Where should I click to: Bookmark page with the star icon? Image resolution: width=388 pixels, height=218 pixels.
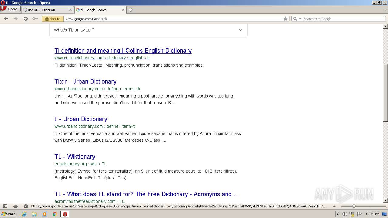[x=286, y=19]
